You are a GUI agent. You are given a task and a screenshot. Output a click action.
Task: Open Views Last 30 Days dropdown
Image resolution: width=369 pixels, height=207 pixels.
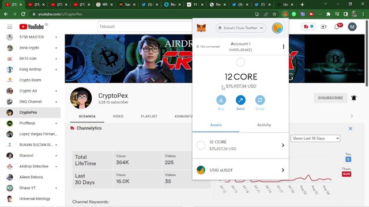(315, 139)
